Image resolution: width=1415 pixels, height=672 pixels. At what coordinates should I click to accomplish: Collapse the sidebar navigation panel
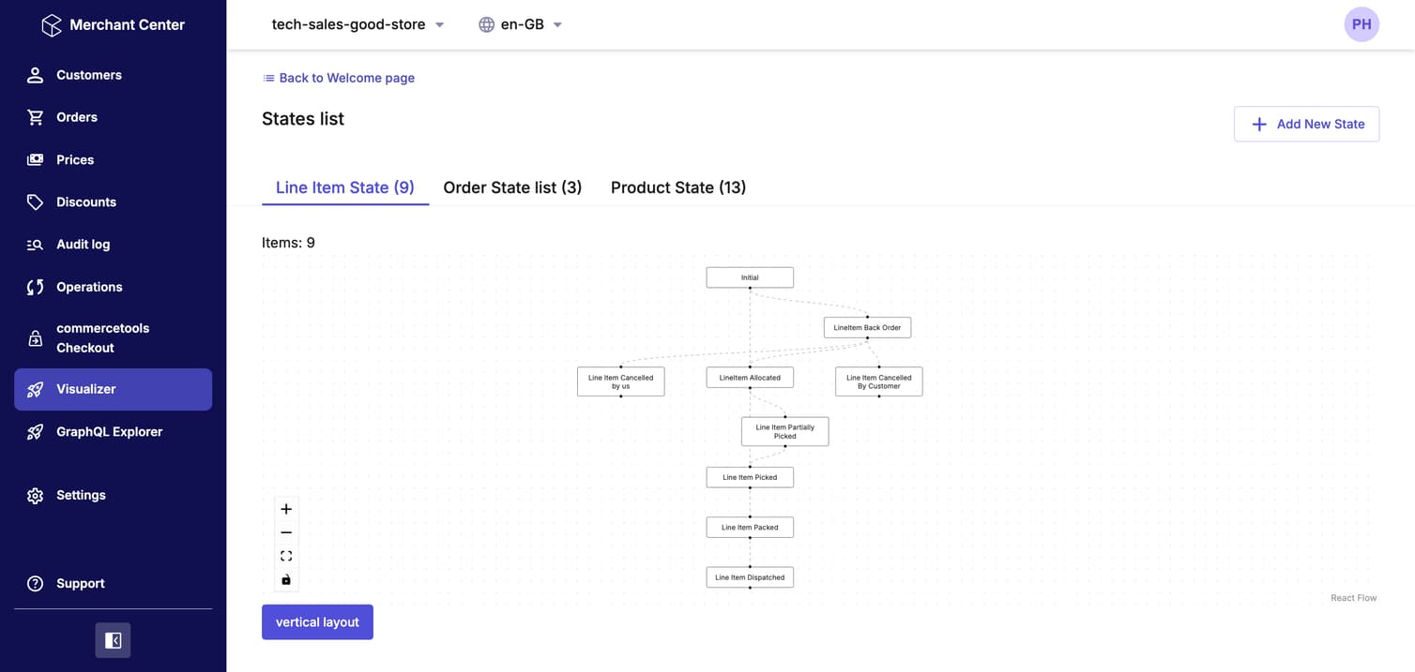(x=113, y=640)
